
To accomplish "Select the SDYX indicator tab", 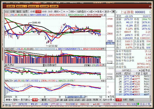I will pyautogui.click(x=71, y=100).
